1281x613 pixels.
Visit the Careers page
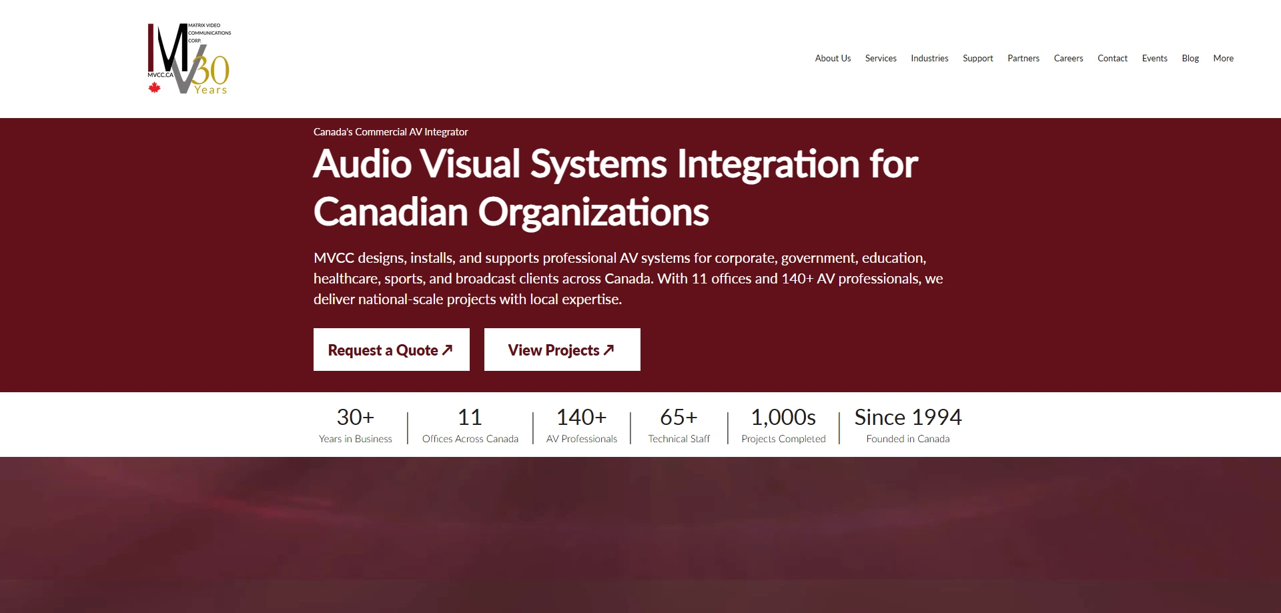(x=1068, y=59)
